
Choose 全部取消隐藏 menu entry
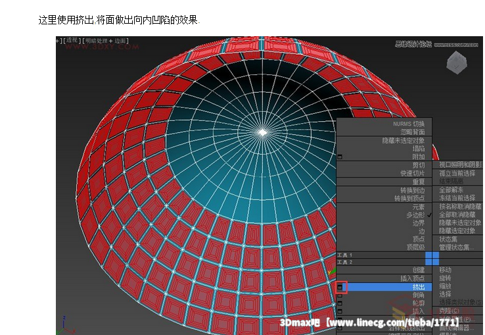[457, 215]
